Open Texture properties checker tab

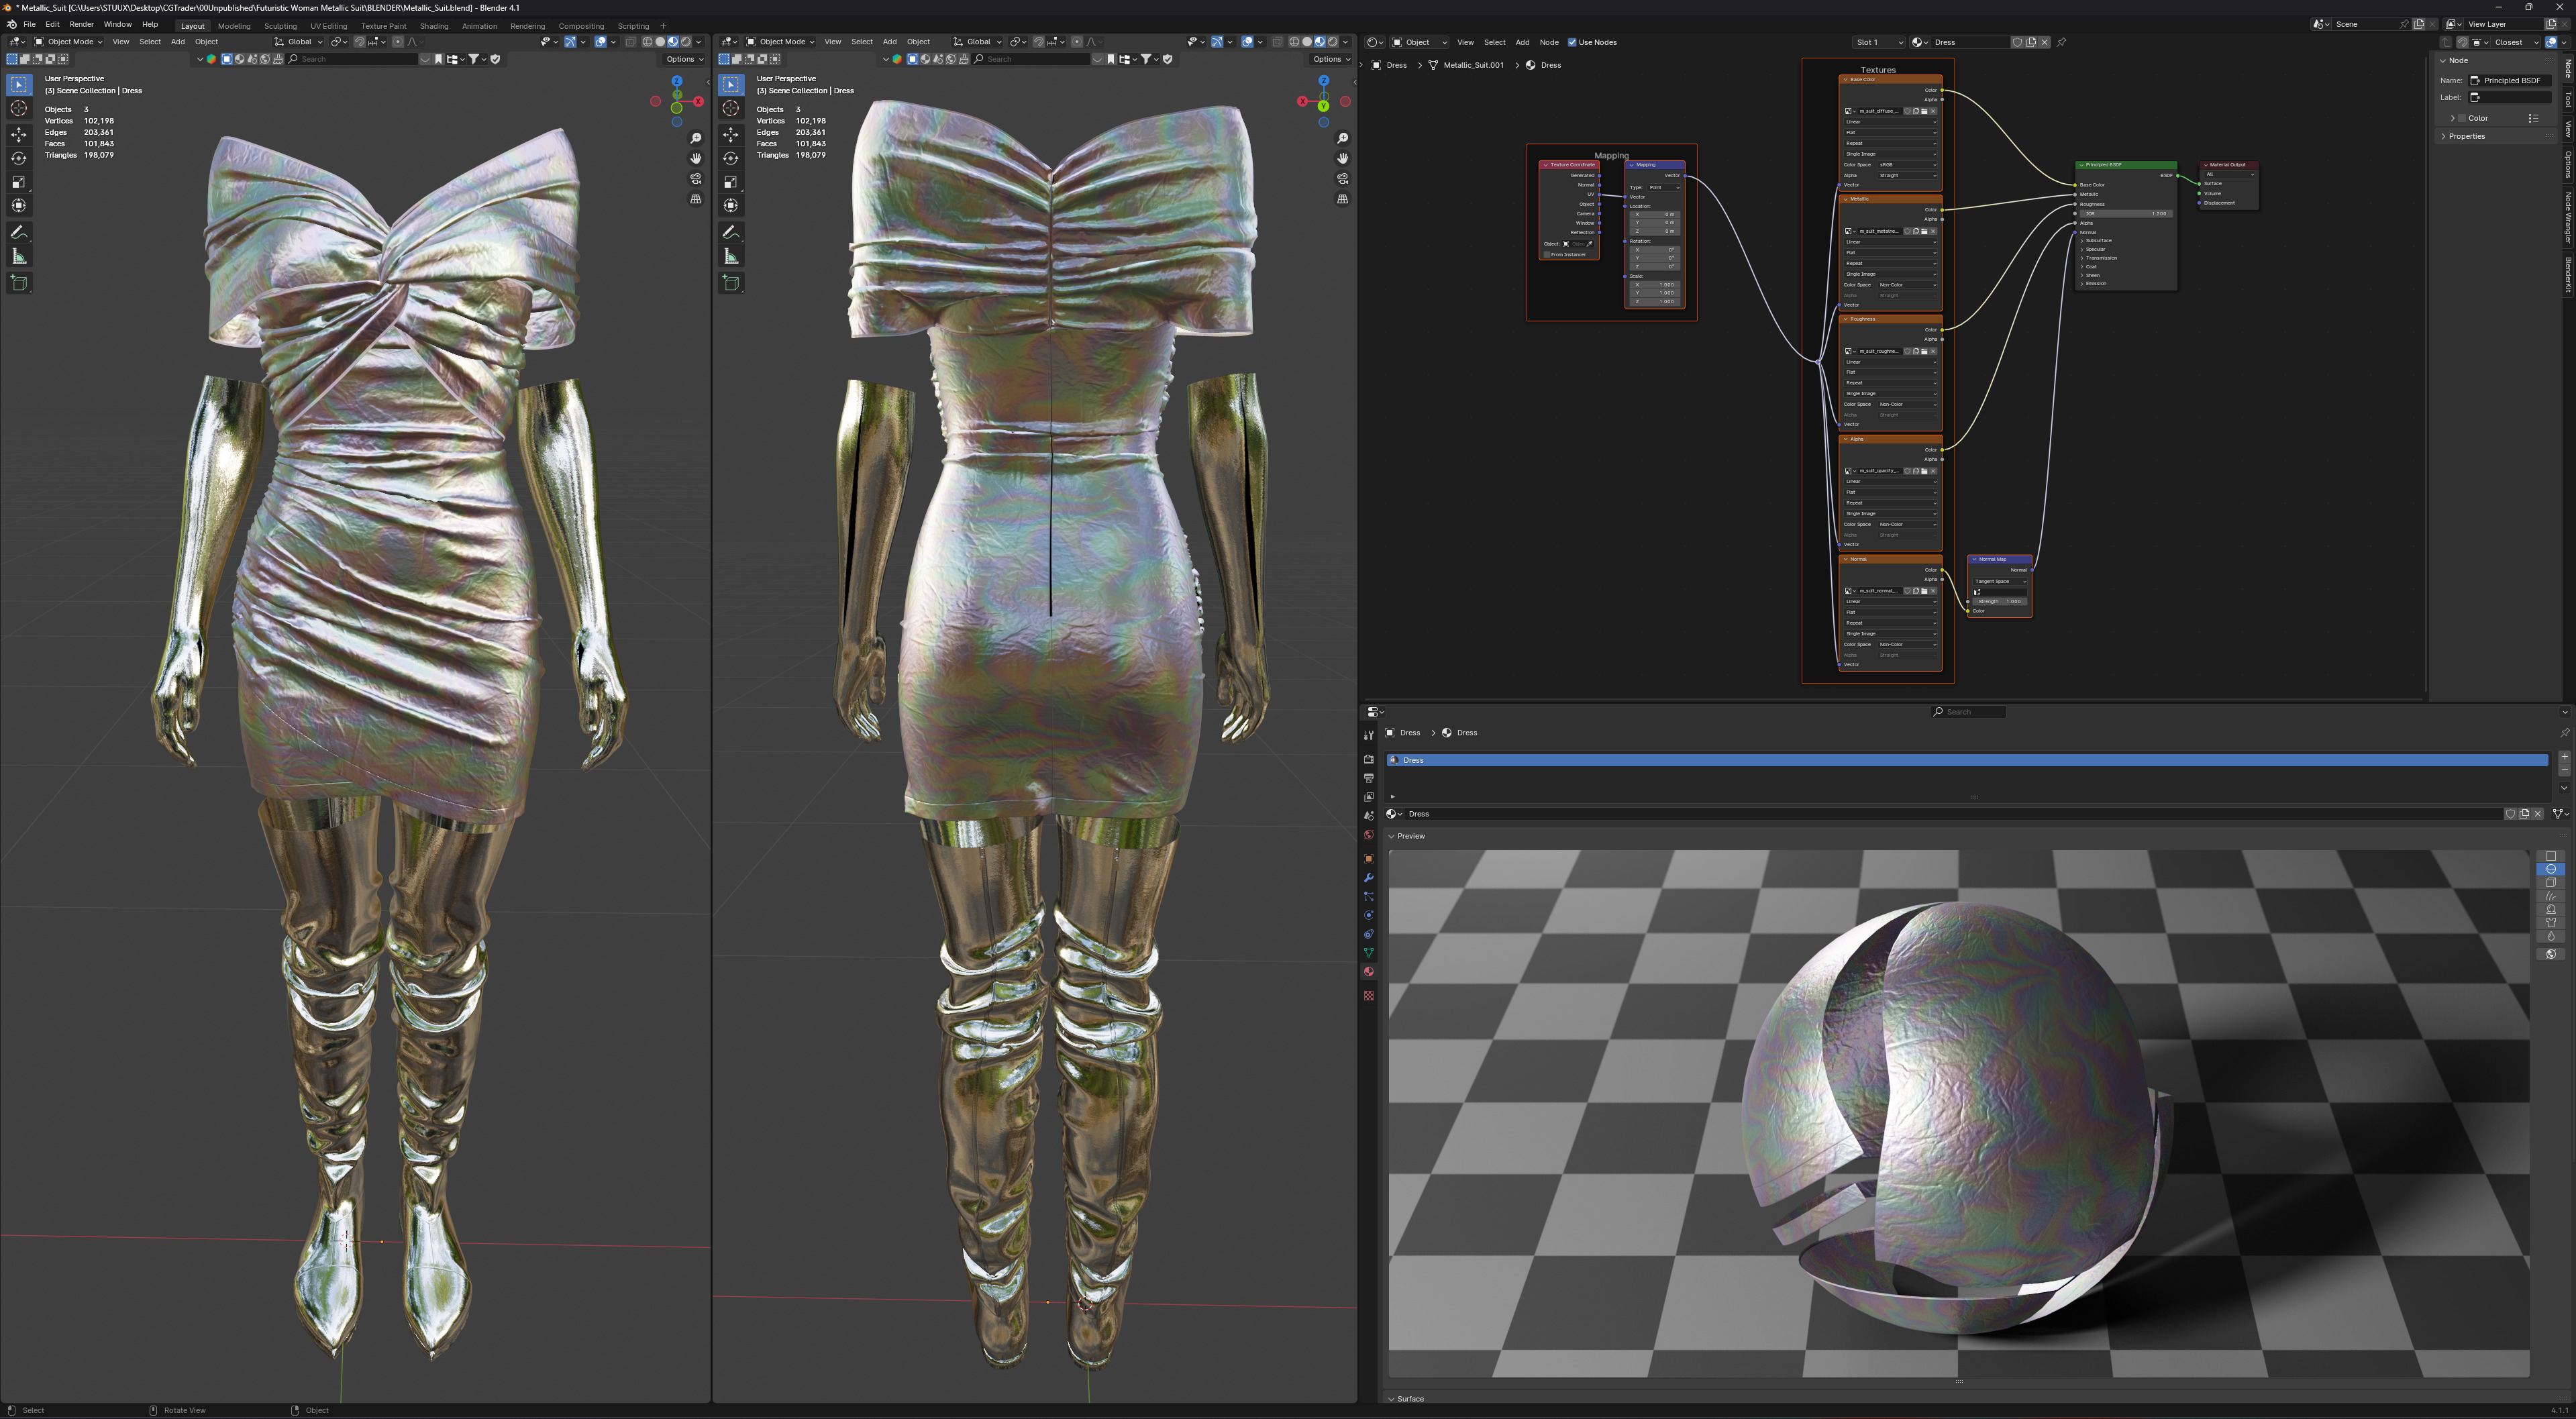1369,996
